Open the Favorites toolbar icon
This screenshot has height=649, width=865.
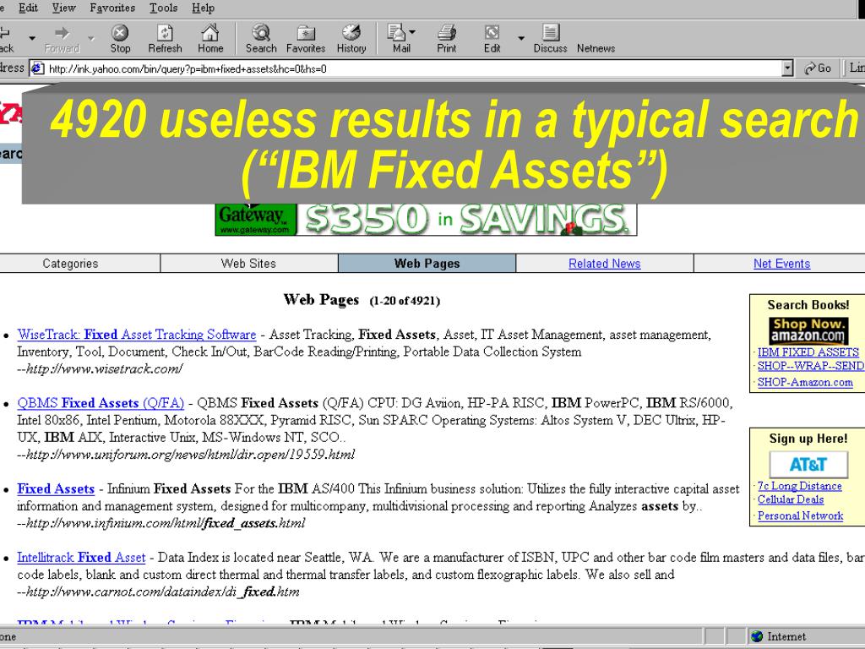click(x=306, y=33)
